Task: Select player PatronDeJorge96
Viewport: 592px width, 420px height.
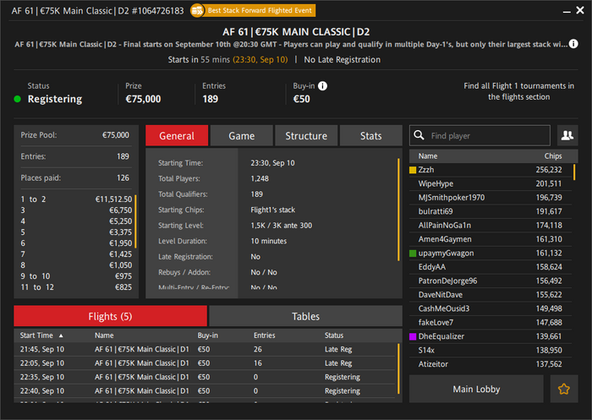Action: 491,281
